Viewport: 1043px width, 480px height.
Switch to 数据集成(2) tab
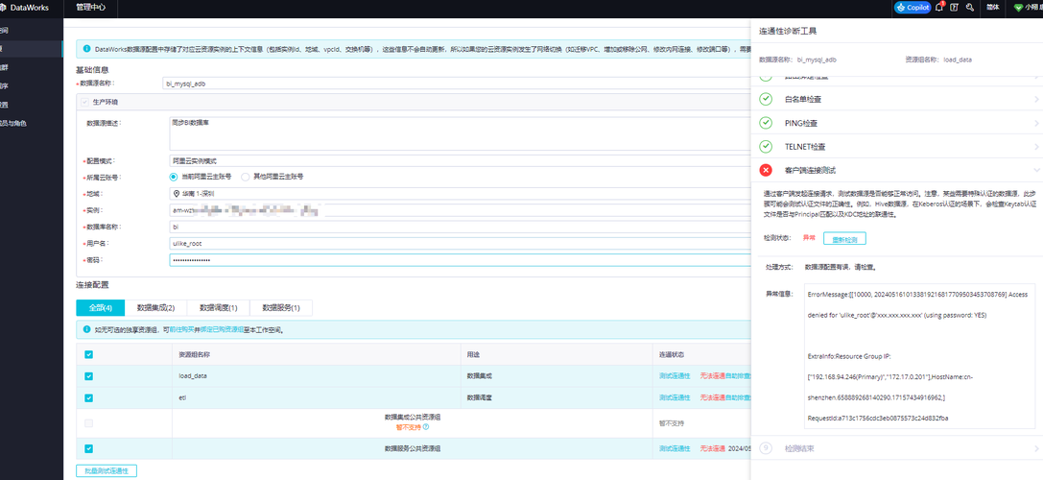point(155,307)
